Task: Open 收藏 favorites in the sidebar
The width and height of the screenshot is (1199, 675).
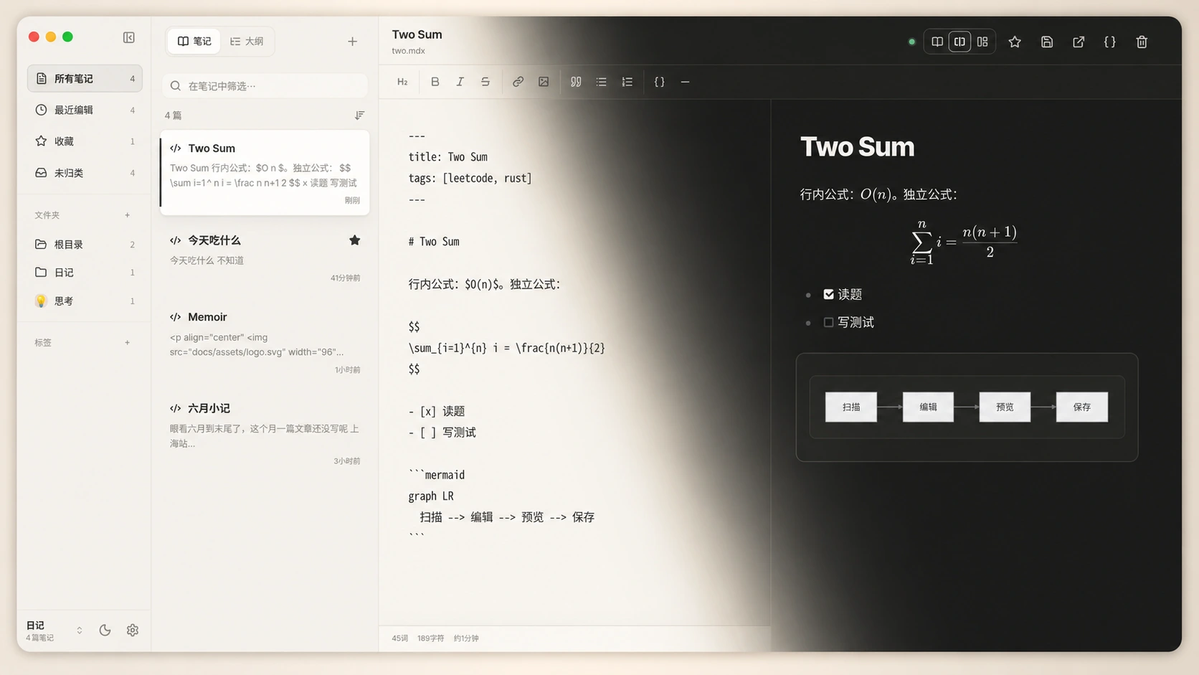Action: (85, 141)
